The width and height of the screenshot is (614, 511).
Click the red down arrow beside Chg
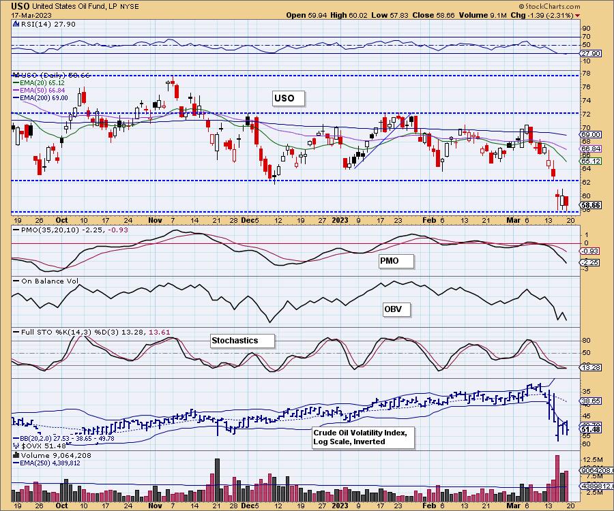tap(578, 16)
